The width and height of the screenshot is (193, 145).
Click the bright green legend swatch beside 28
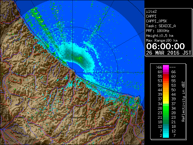tap(166, 108)
